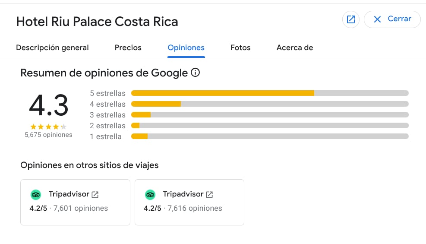Viewport: 426px width, 244px height.
Task: Click second Tripadvisor owl logo
Action: point(150,195)
